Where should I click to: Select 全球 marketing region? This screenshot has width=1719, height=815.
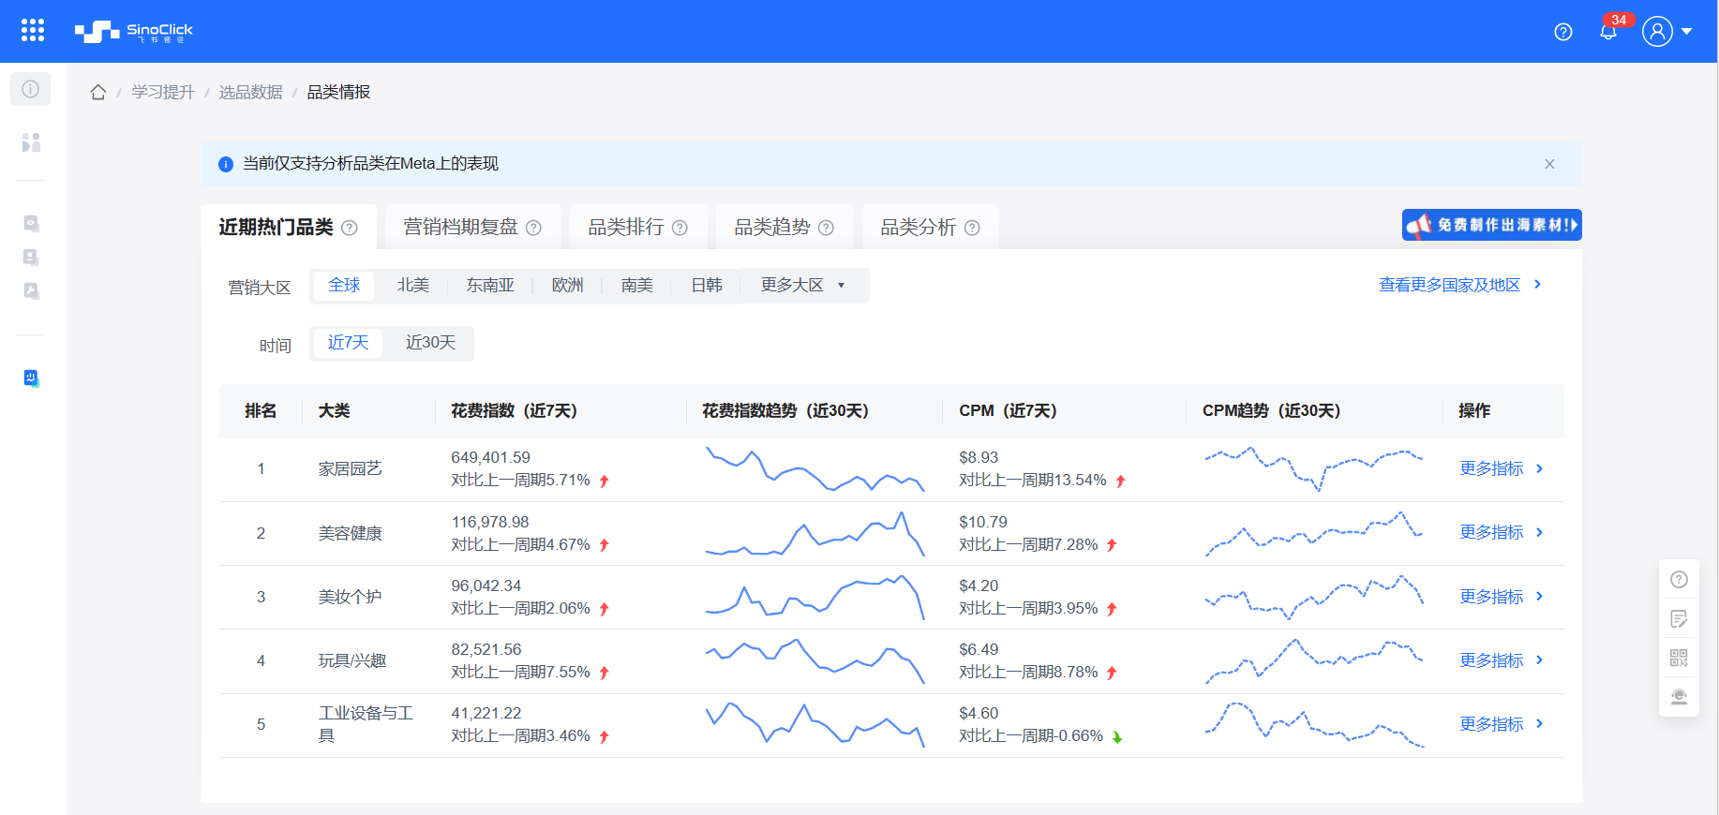344,286
